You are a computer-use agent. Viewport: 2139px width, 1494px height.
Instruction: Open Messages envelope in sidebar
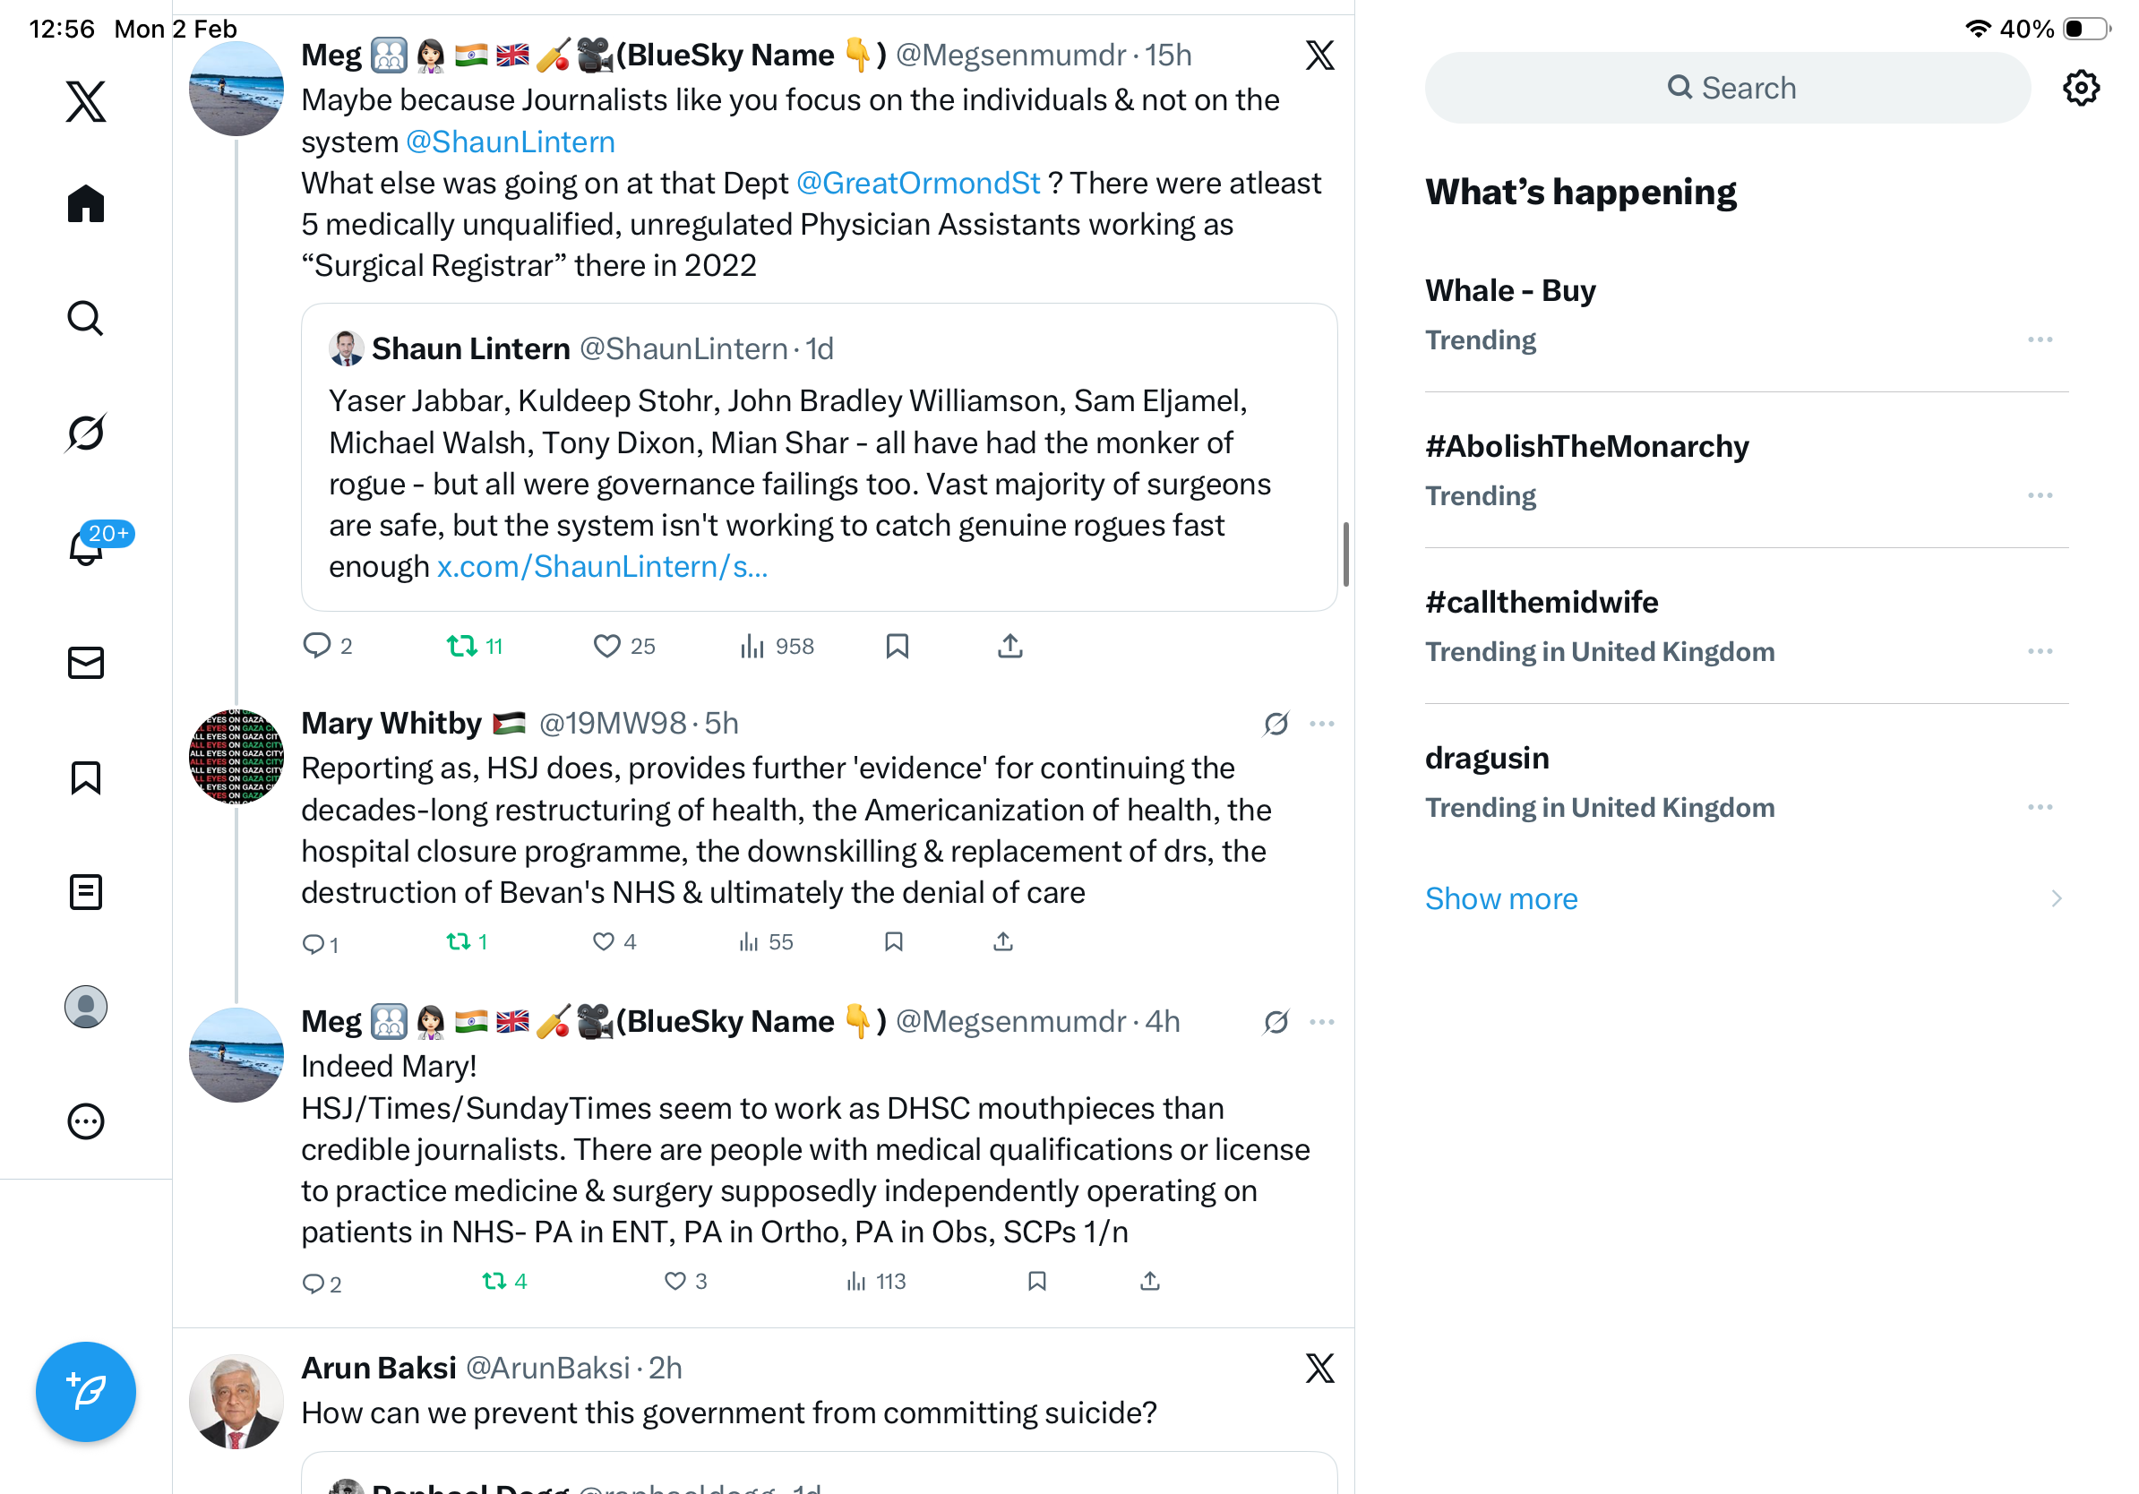[86, 663]
